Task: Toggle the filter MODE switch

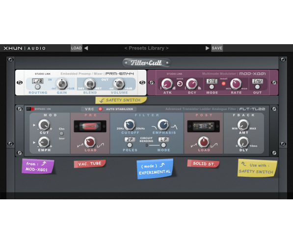Action: [x=163, y=145]
